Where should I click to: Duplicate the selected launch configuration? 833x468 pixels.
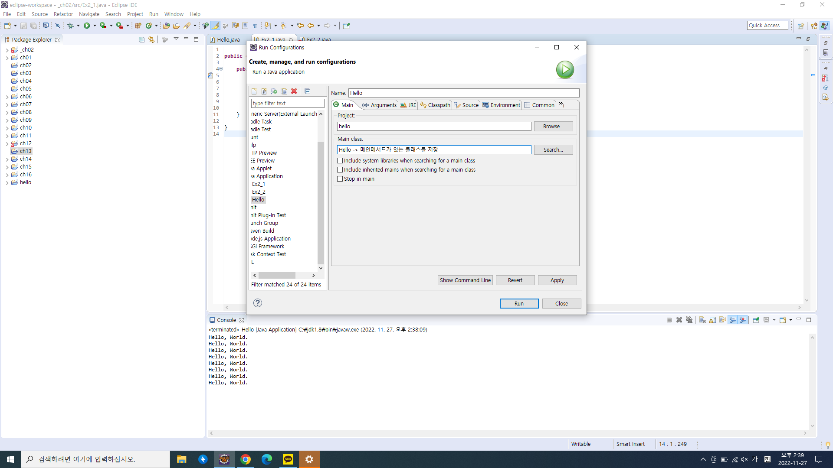pyautogui.click(x=284, y=91)
